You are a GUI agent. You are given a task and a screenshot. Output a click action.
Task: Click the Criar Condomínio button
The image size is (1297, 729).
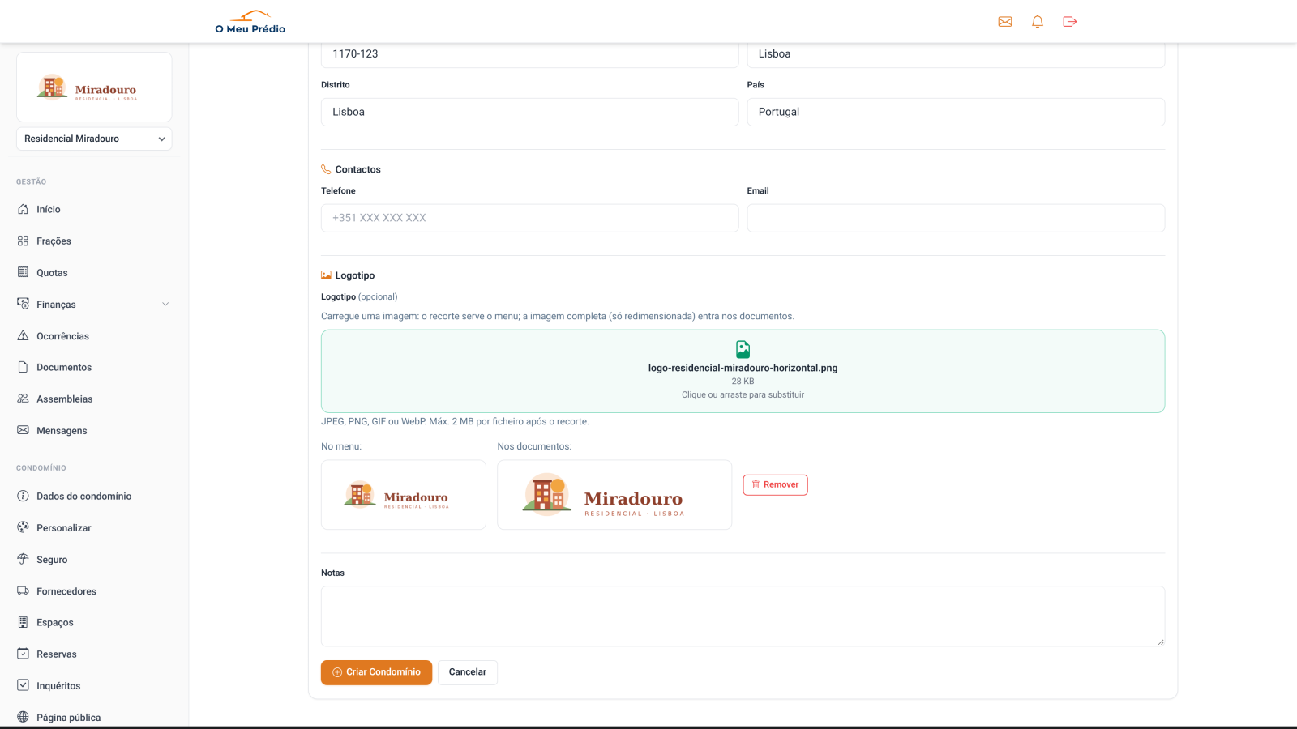pyautogui.click(x=376, y=672)
